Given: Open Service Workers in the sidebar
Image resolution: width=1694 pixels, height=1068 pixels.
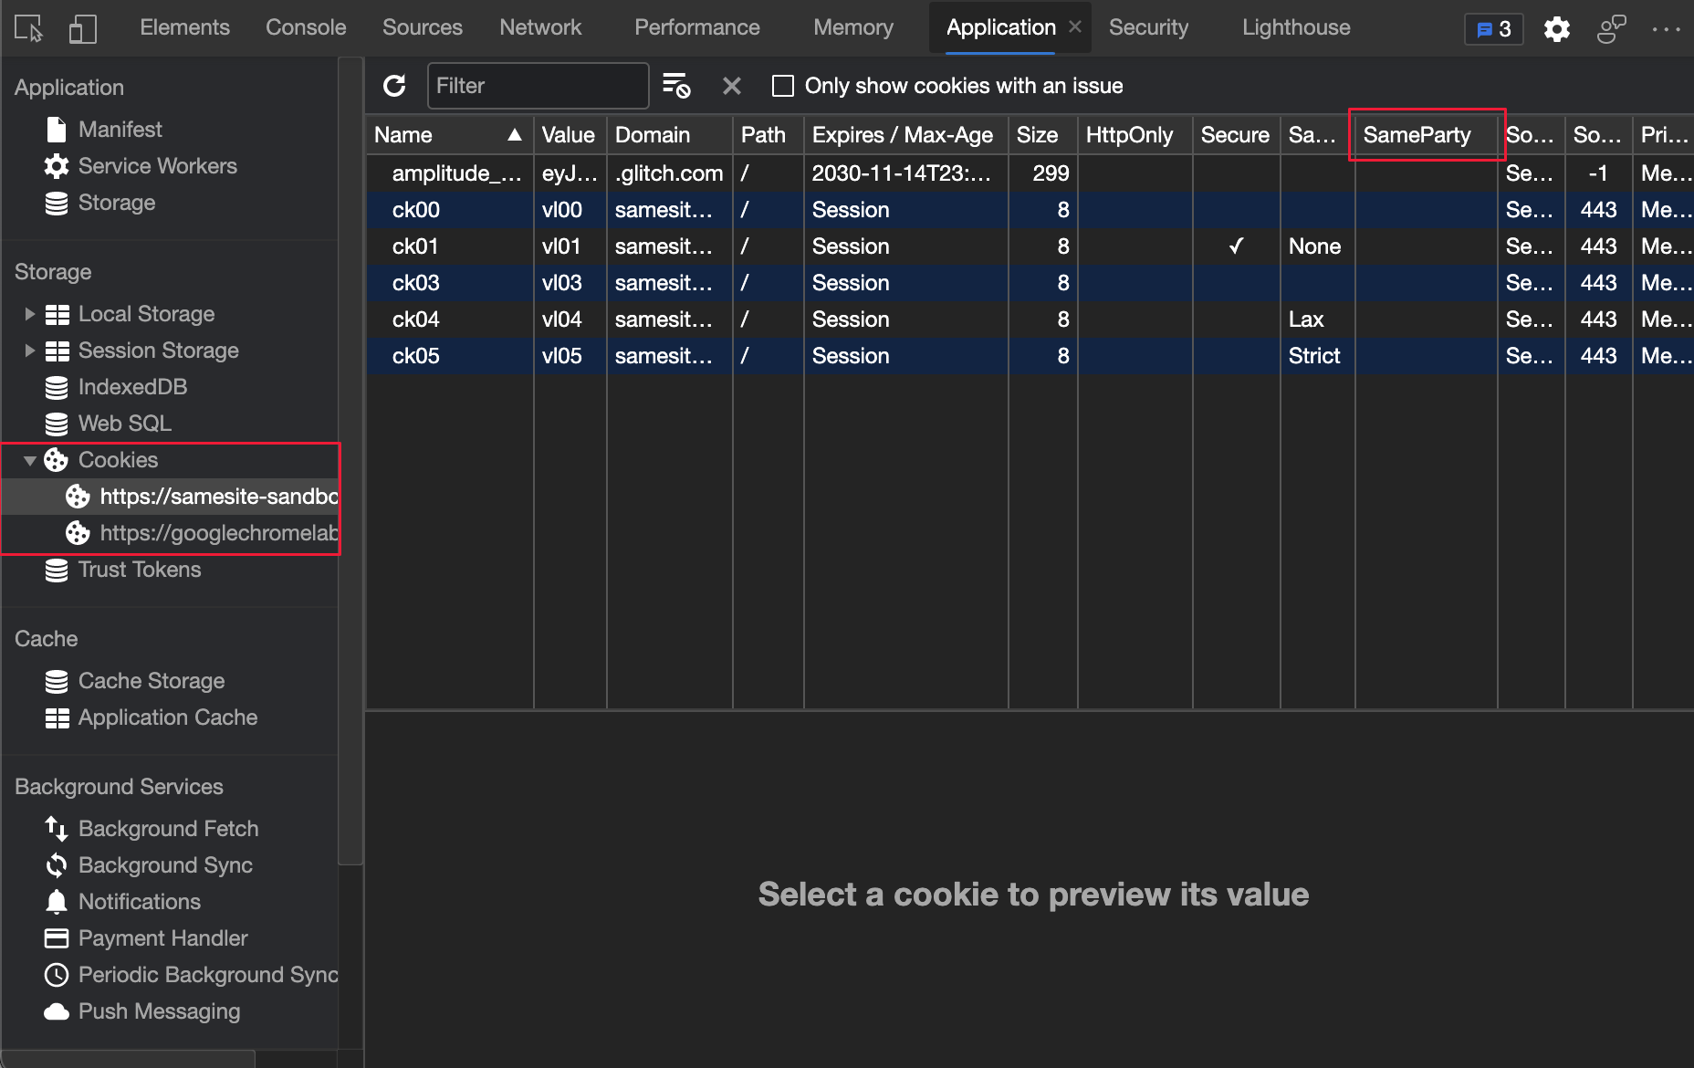Looking at the screenshot, I should [157, 165].
